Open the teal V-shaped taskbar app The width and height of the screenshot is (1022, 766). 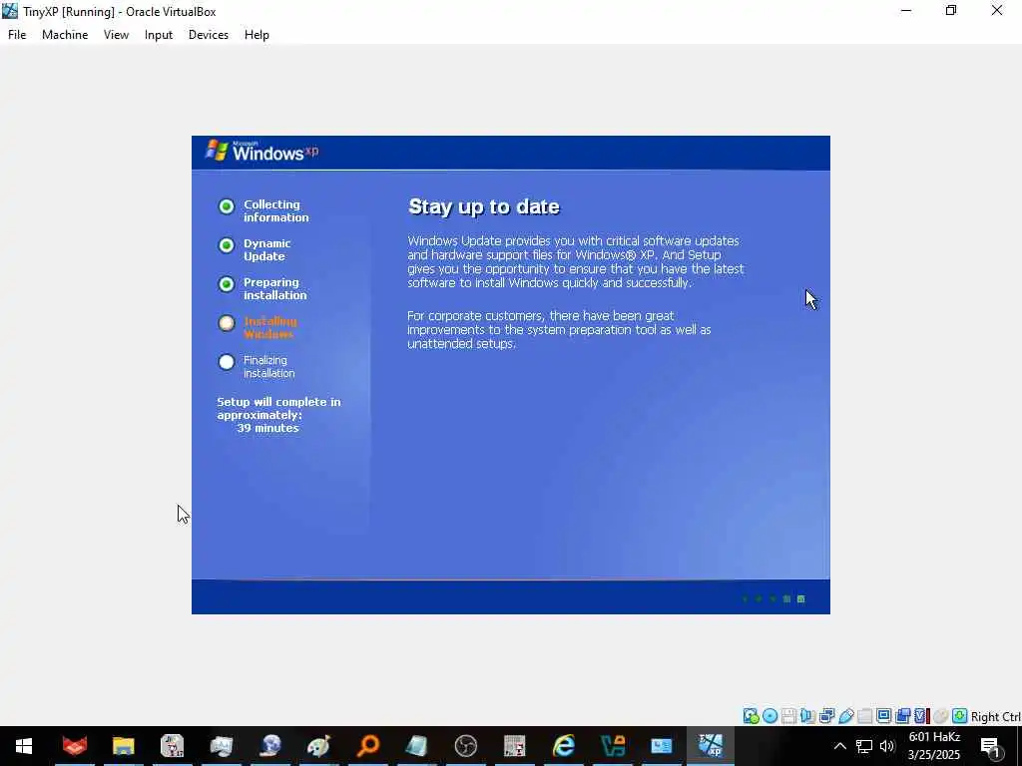(613, 746)
